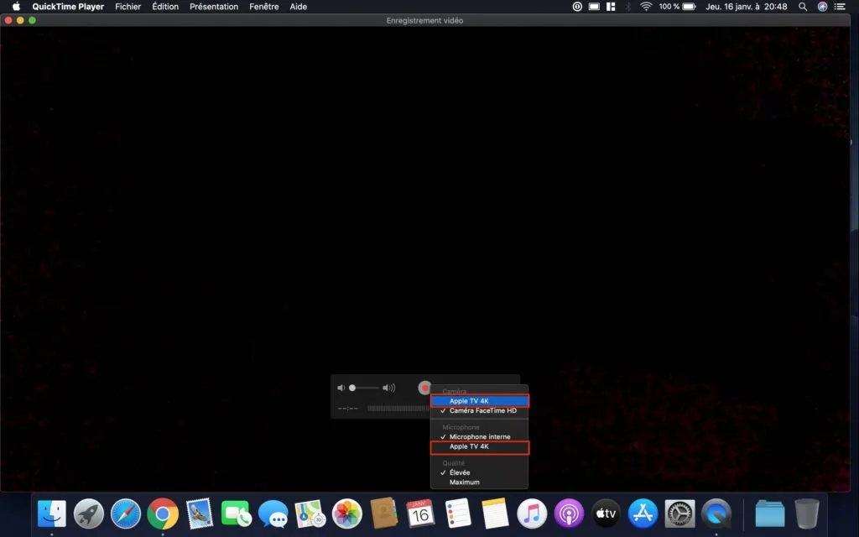The width and height of the screenshot is (859, 537).
Task: Minimize the Enregistrement vidéo window
Action: 20,20
